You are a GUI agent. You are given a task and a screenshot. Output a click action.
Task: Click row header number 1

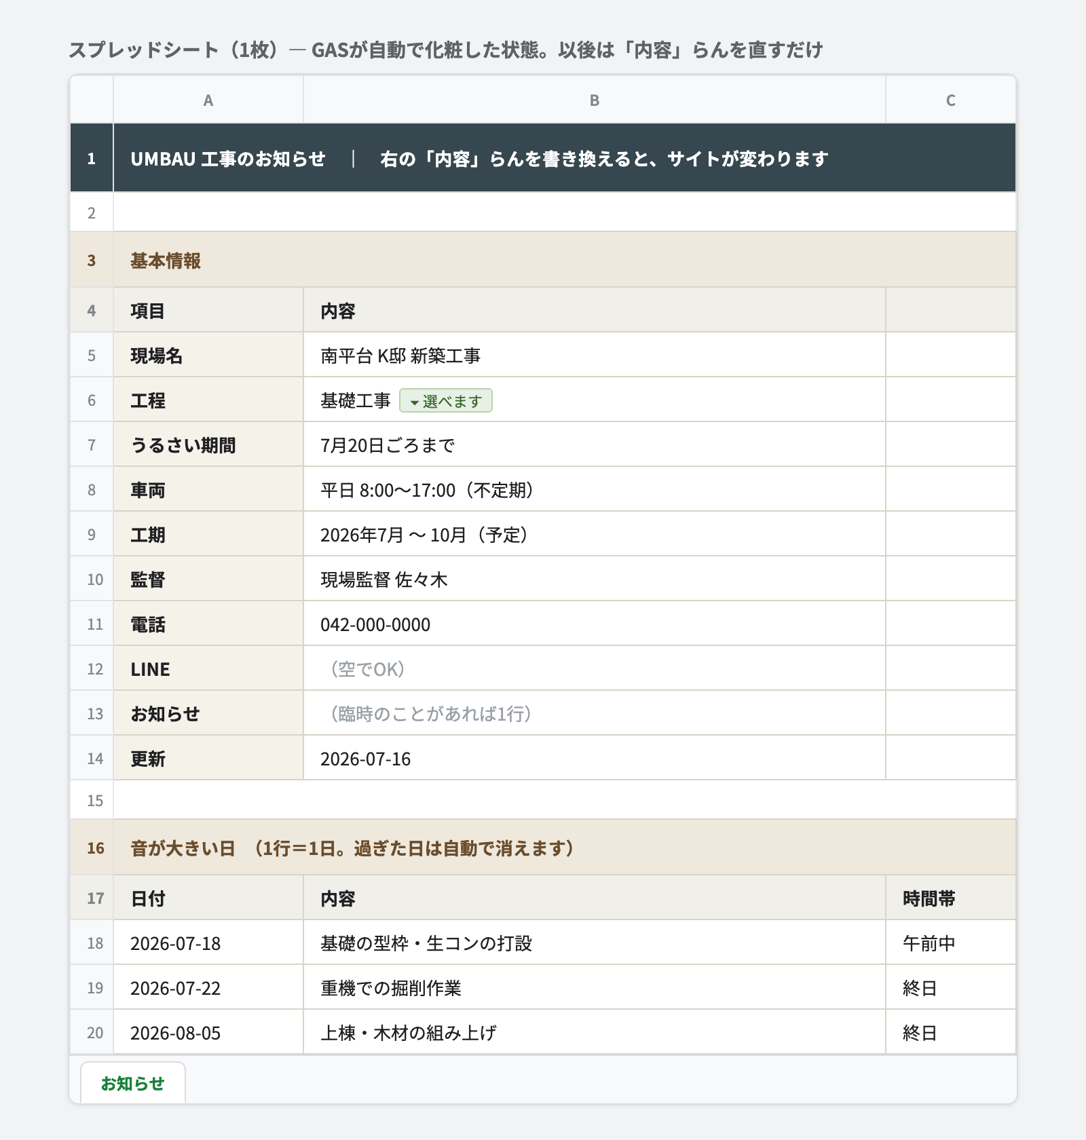point(92,158)
